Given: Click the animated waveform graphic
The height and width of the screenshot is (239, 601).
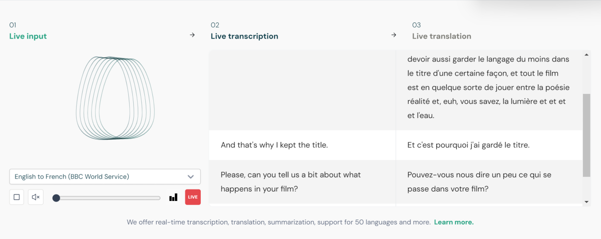Looking at the screenshot, I should coord(115,97).
